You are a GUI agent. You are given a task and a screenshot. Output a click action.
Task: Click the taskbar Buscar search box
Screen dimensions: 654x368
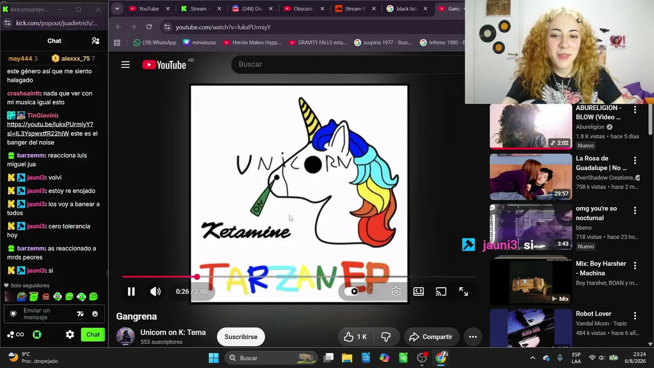click(x=271, y=358)
